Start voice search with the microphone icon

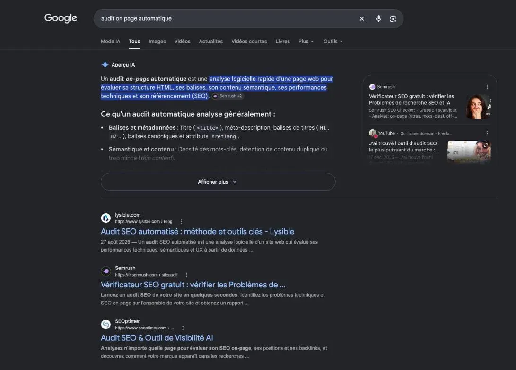(378, 19)
